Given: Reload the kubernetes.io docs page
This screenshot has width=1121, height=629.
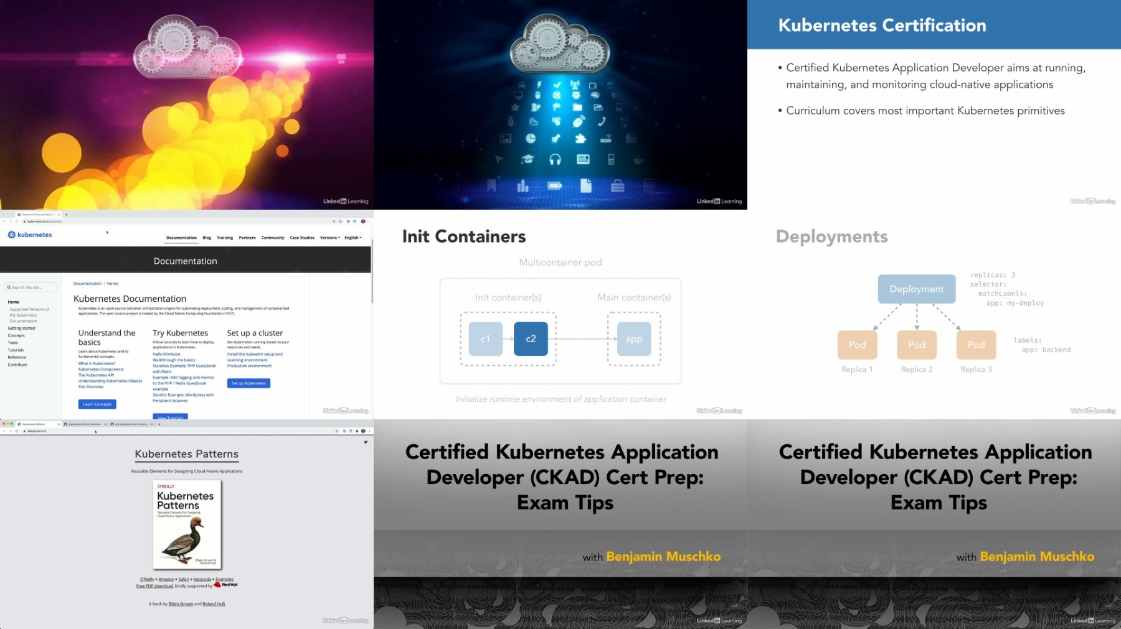Looking at the screenshot, I should point(17,221).
